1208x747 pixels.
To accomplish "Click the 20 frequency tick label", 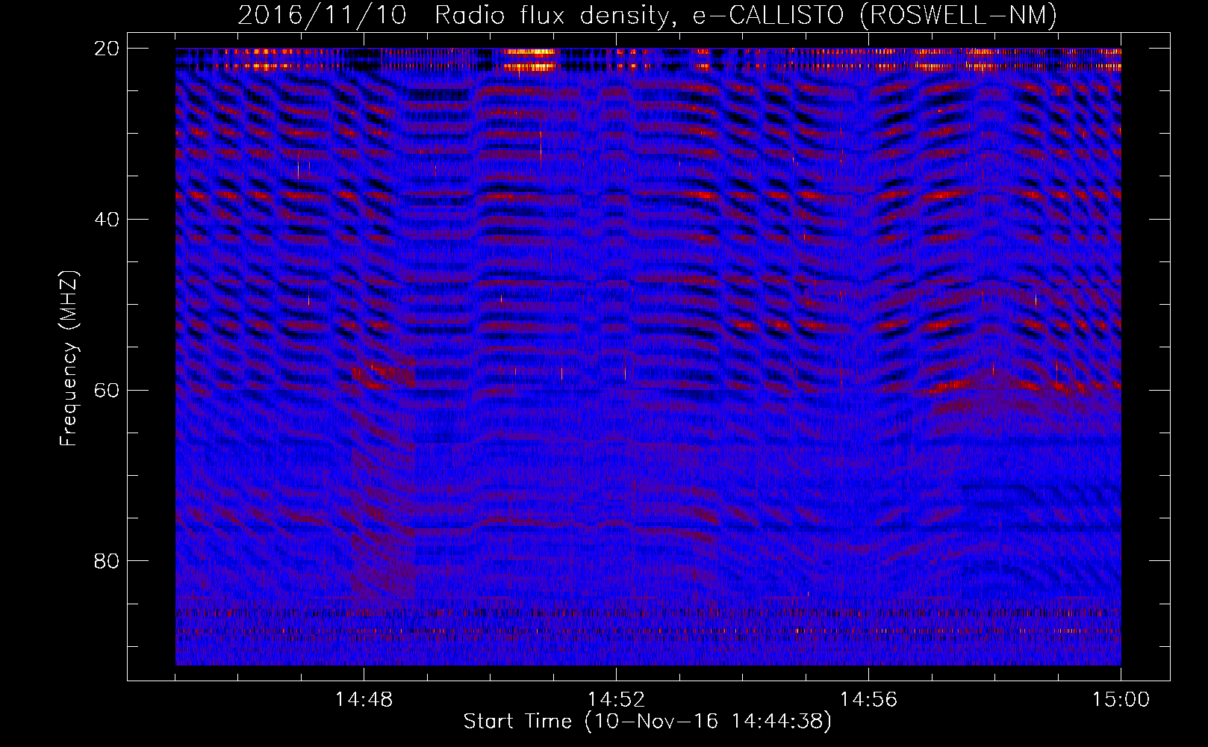I will [107, 49].
